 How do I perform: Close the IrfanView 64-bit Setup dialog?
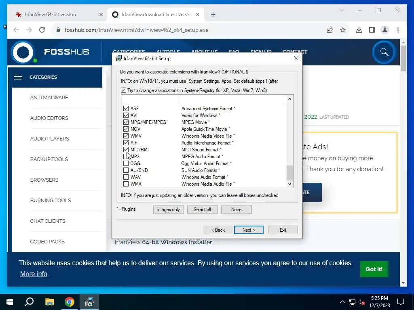[296, 58]
